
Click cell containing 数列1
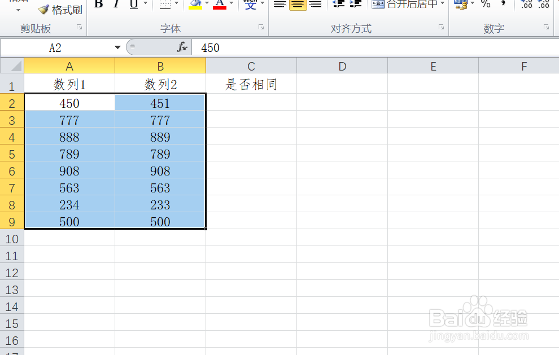[x=69, y=85]
